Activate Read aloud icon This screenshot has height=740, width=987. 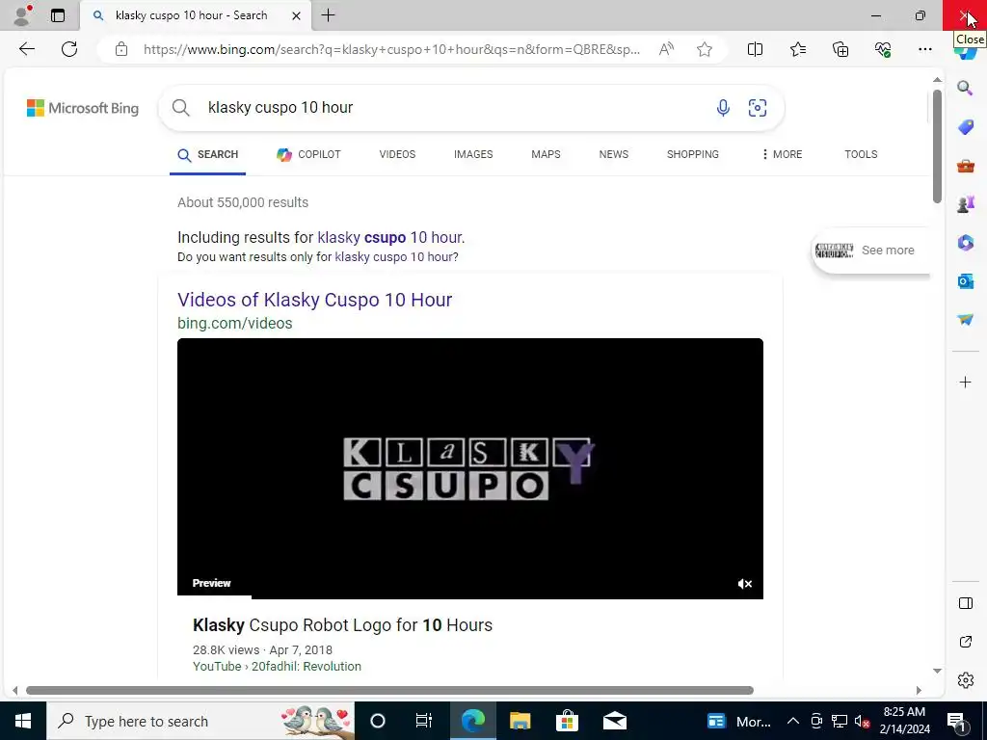click(666, 49)
